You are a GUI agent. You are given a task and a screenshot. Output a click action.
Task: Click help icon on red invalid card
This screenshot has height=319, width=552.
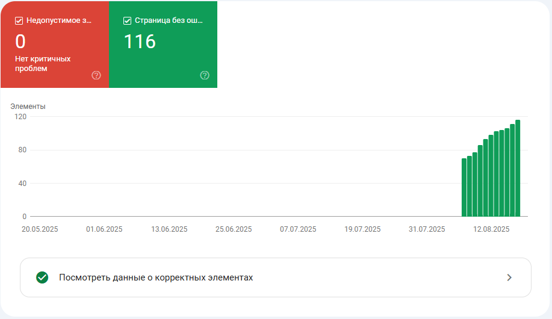pyautogui.click(x=96, y=75)
